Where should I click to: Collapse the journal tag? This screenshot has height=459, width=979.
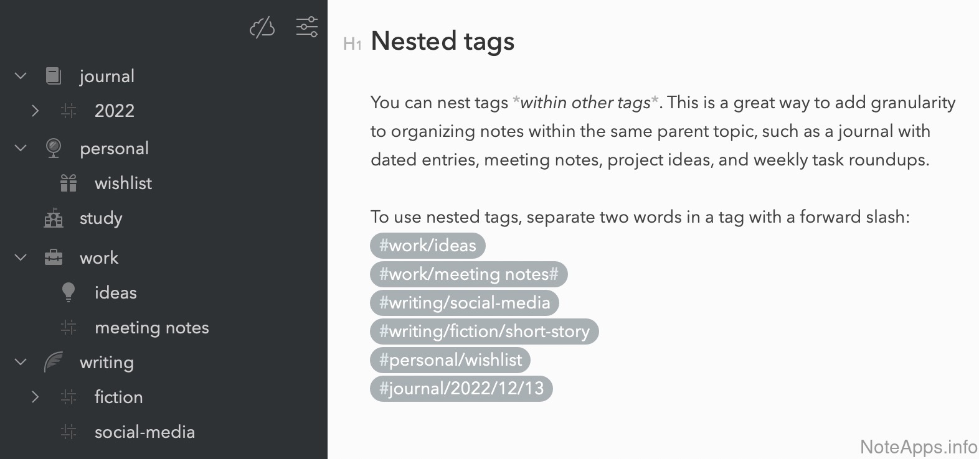pos(21,76)
